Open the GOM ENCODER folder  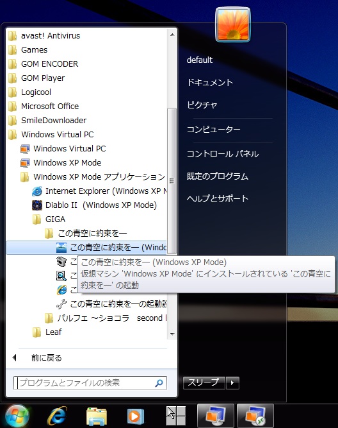[x=44, y=64]
